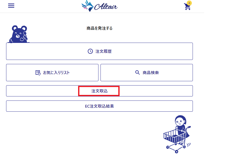This screenshot has height=168, width=230.
Task: Click right empty area of 注文取込 button
Action: tap(156, 91)
